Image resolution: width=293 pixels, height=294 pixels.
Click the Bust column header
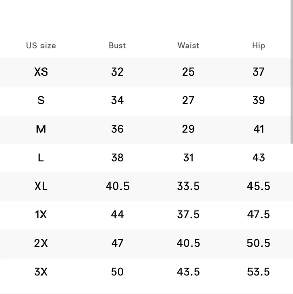(117, 46)
